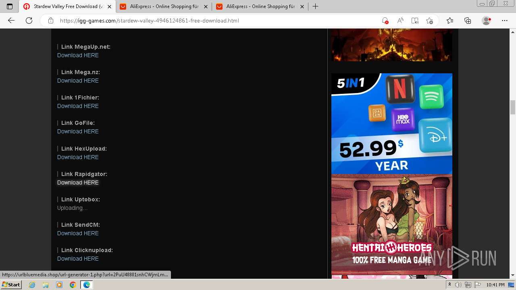Close the Stardew Valley Free Download tab

click(x=109, y=6)
